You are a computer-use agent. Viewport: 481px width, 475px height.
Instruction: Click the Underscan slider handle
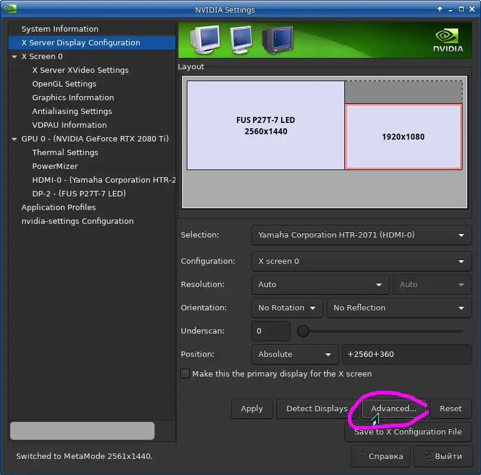(303, 331)
